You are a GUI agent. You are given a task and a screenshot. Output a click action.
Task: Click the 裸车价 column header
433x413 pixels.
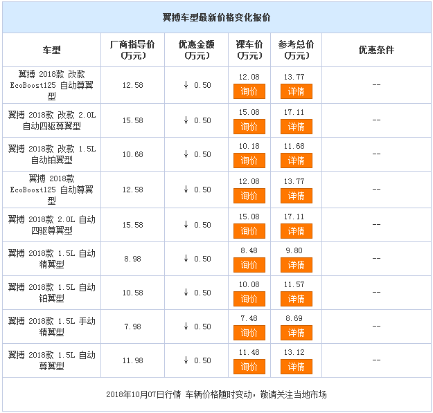[x=249, y=50]
